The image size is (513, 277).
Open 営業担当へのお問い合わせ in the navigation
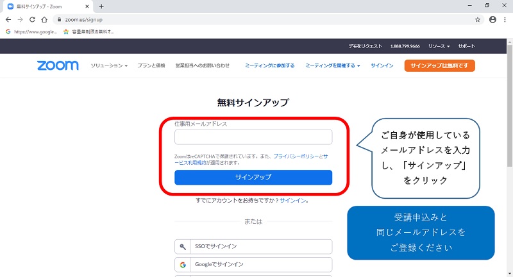[203, 65]
